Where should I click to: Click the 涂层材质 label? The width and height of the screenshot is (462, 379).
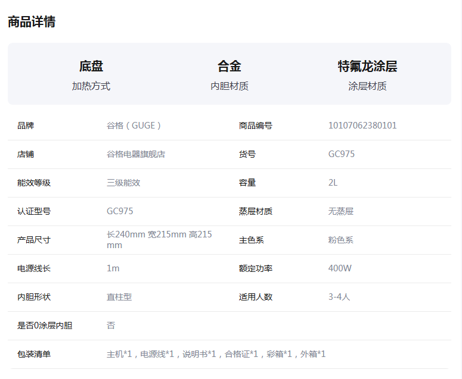(367, 86)
